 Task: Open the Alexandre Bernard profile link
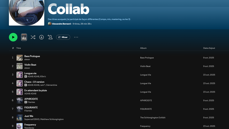click(61, 24)
